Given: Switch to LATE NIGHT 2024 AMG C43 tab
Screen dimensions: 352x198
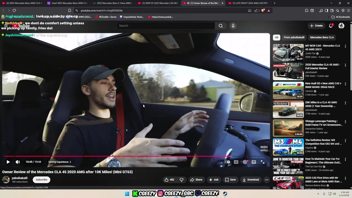Looking at the screenshot, I should (248, 3).
